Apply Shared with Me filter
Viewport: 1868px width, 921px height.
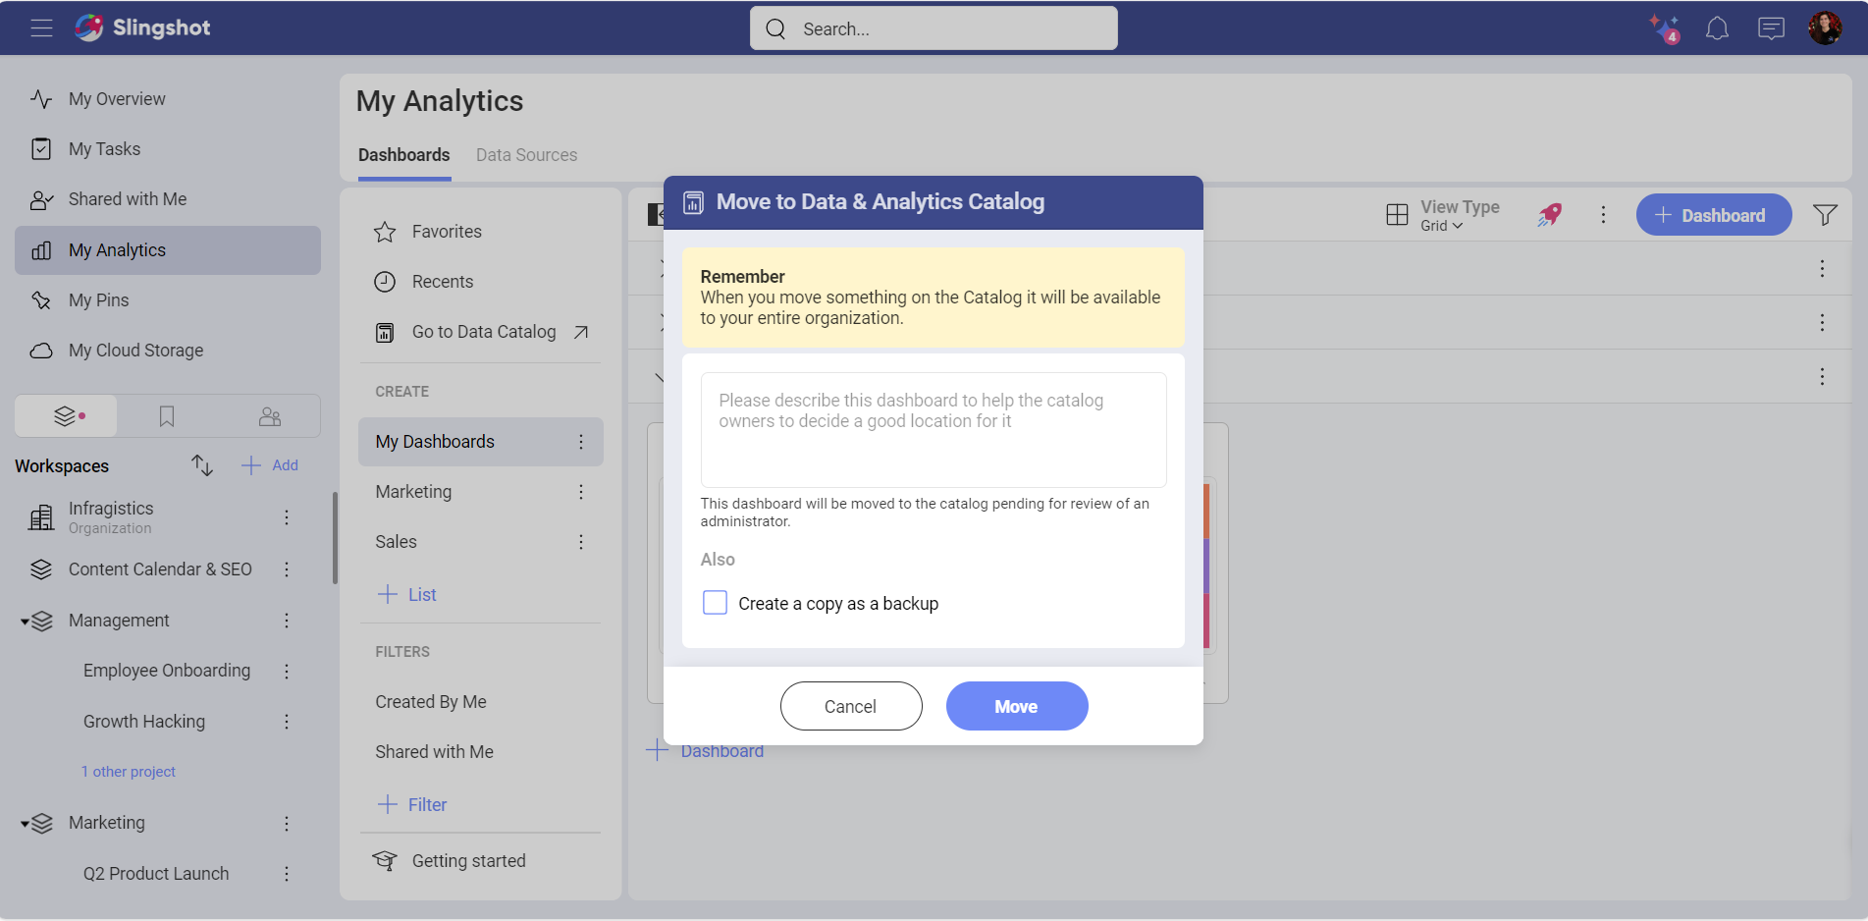click(x=434, y=752)
